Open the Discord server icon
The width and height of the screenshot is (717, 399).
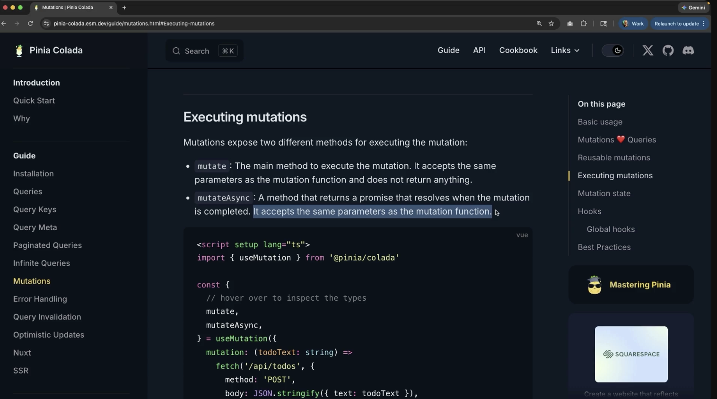[x=688, y=51]
